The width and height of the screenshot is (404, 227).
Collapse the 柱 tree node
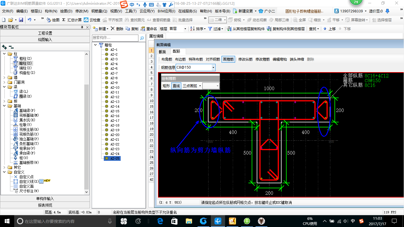coord(4,54)
